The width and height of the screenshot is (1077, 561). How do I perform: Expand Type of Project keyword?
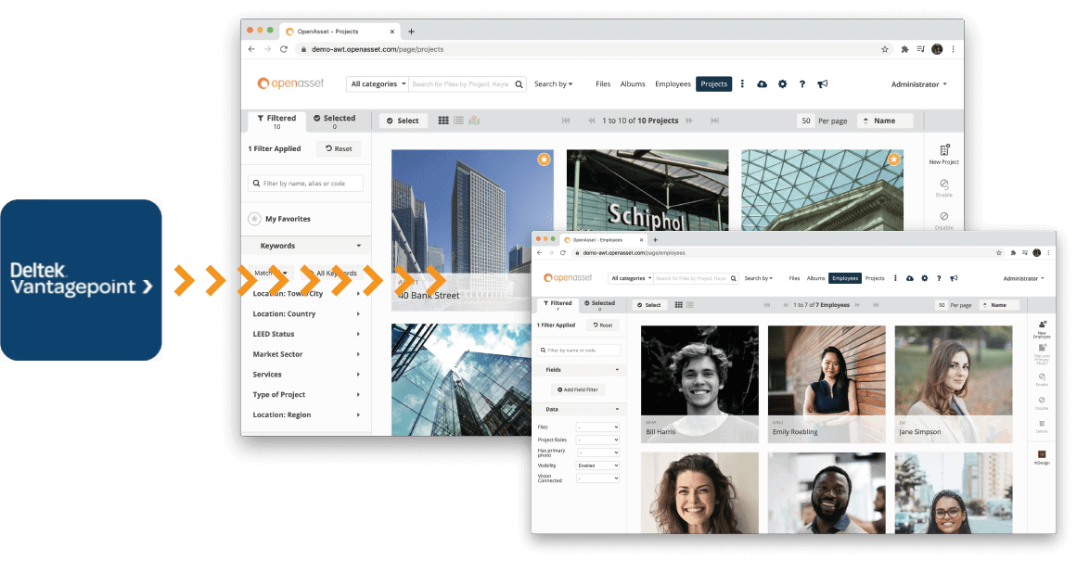(306, 395)
